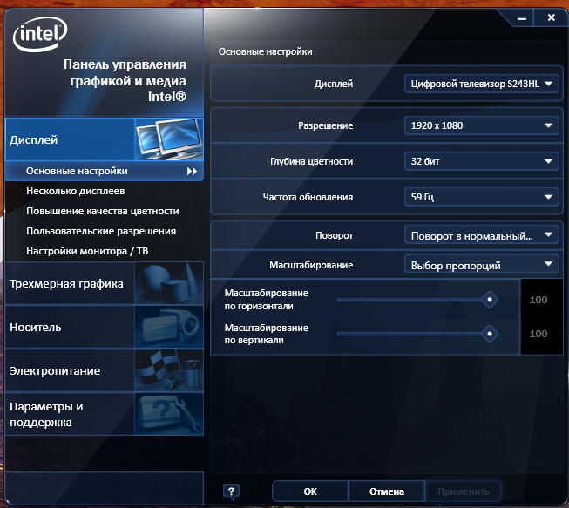Screen dimensions: 569x508
Task: Open Пользовательские разрешения submenu item
Action: click(101, 231)
